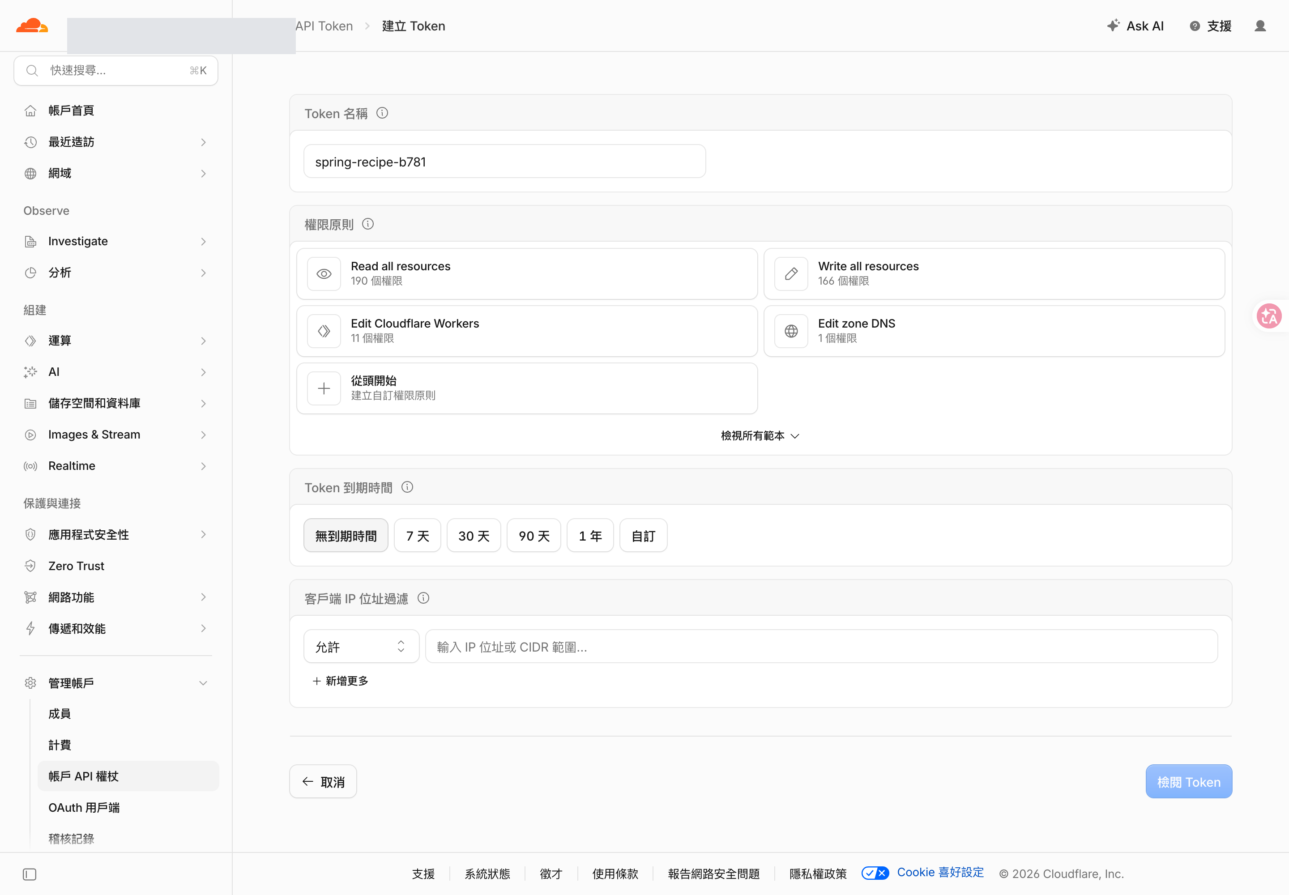The height and width of the screenshot is (895, 1289).
Task: Expand 網域 sidebar chevron
Action: pos(203,174)
